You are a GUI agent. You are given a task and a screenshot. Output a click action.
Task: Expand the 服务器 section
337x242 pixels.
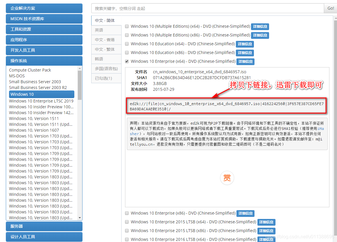(44, 226)
